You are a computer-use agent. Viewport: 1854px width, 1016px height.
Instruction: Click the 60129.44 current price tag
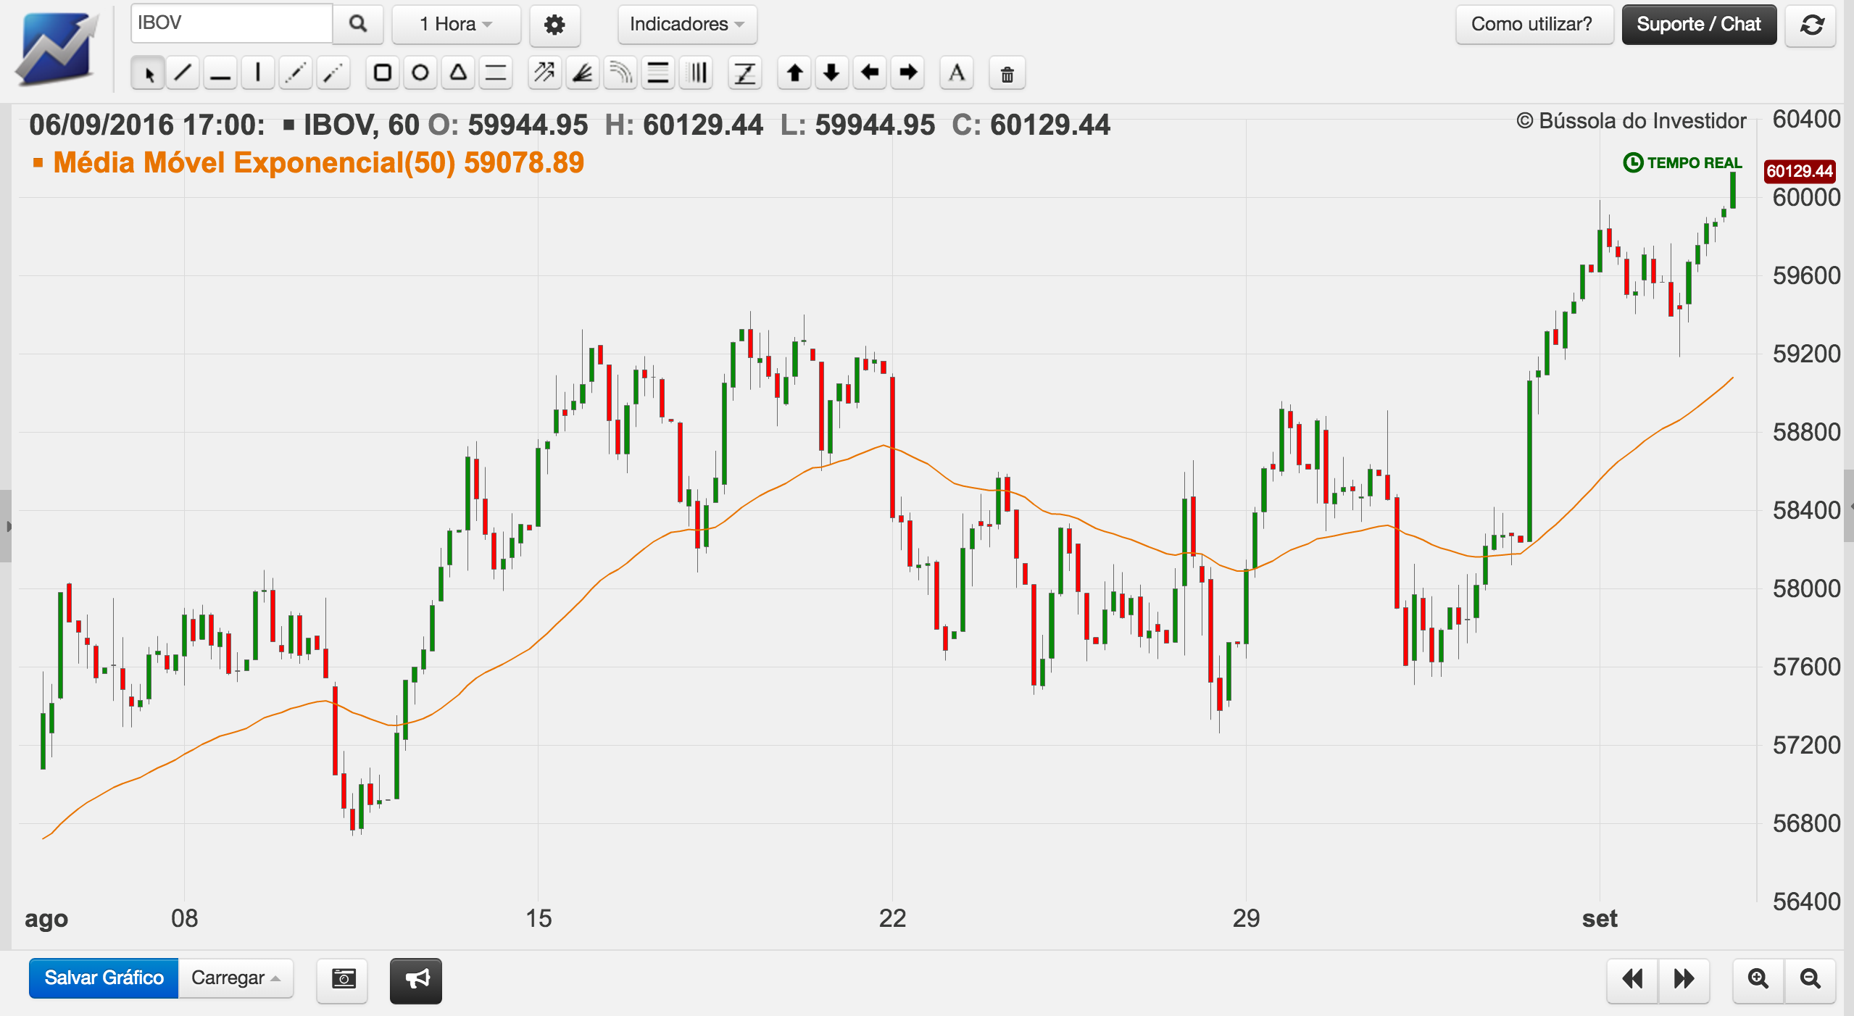(x=1800, y=171)
